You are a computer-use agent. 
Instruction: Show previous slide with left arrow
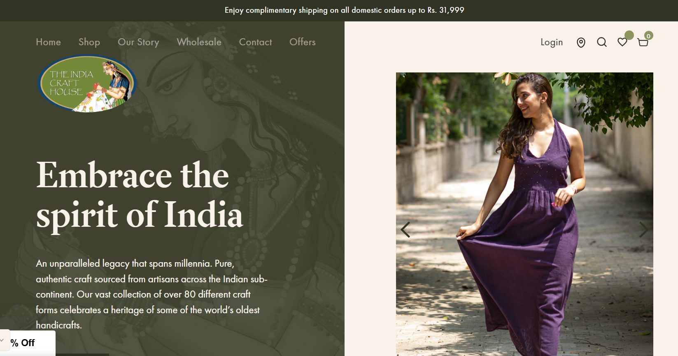pyautogui.click(x=405, y=230)
